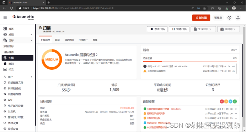The image size is (246, 132).
Task: Switch to the 事件 tab
Action: point(95,40)
